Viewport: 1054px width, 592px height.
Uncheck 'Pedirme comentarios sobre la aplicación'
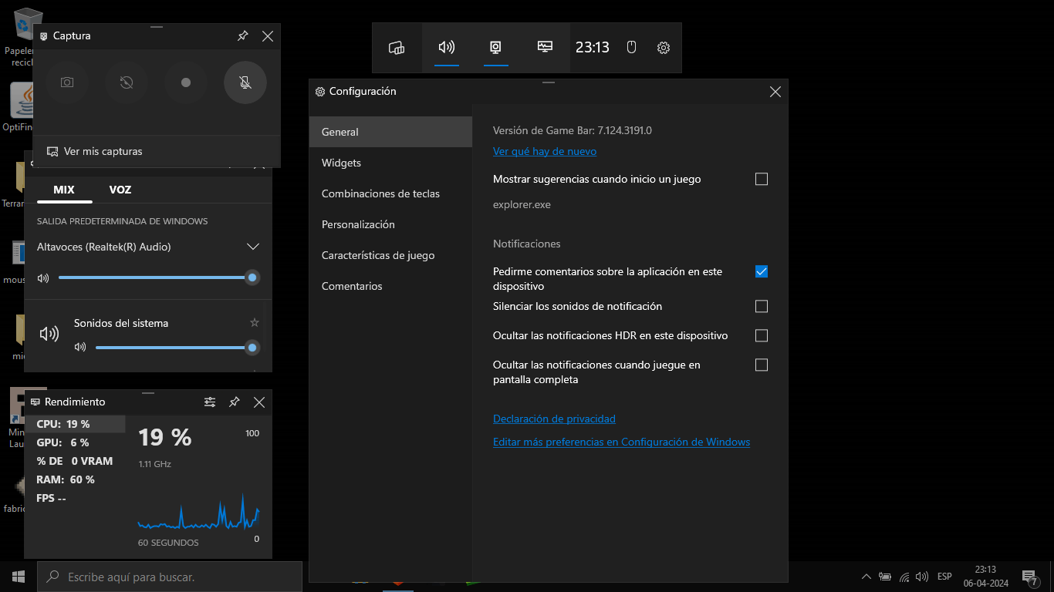762,271
